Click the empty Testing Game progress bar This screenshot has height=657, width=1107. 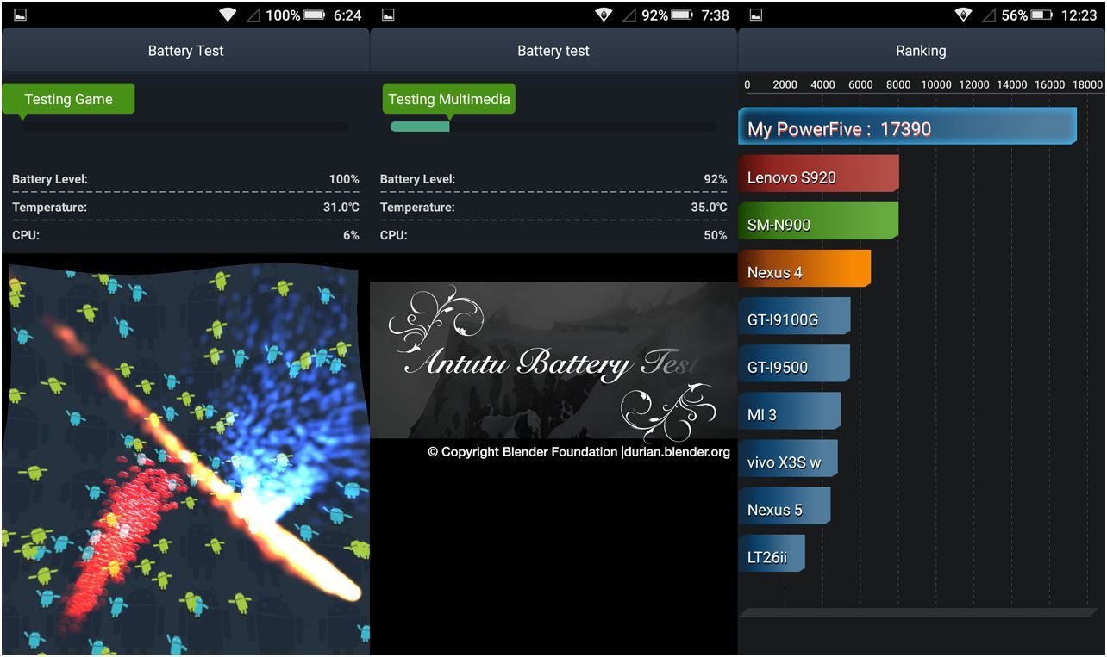[185, 127]
